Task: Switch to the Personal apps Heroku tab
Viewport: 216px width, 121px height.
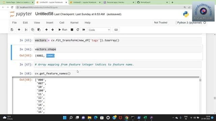Action: pos(115,2)
